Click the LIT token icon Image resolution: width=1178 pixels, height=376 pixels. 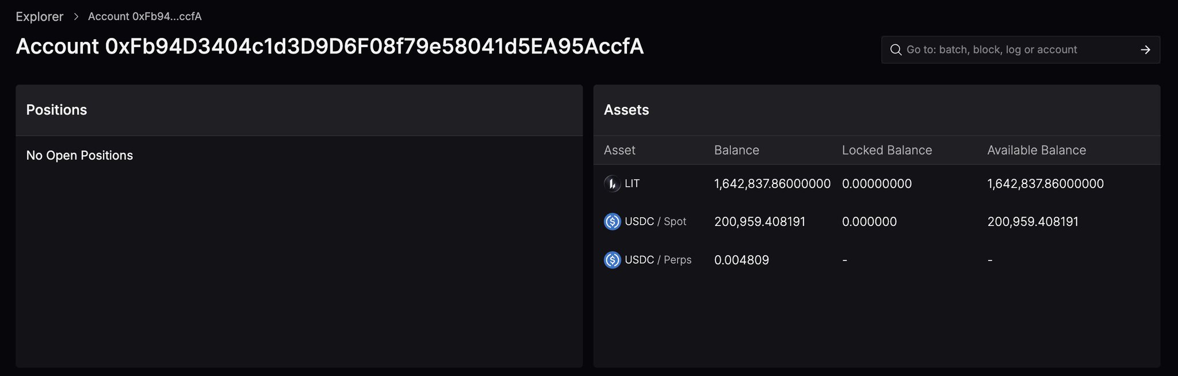612,184
